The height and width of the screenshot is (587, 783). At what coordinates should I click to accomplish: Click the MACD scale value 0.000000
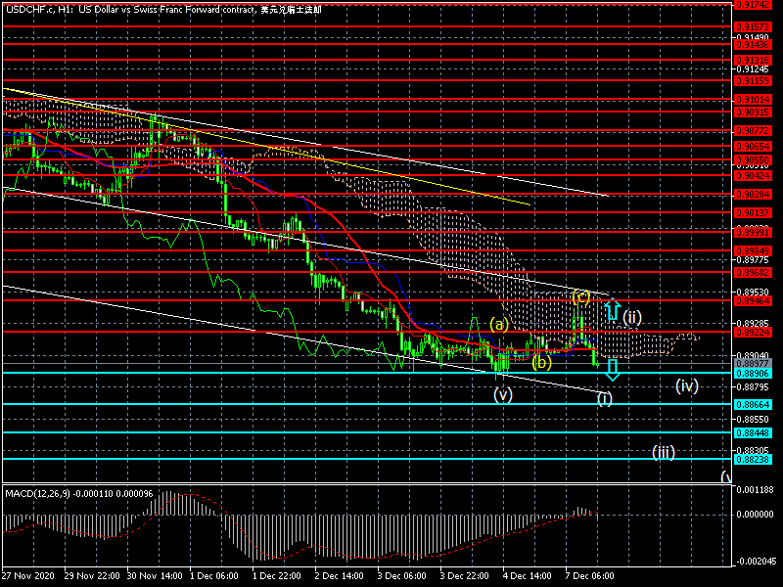point(755,515)
